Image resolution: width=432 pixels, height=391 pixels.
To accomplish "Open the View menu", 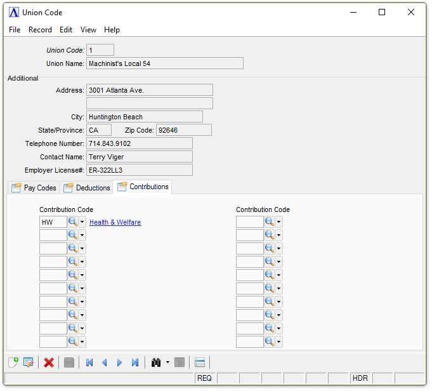I will (x=88, y=30).
